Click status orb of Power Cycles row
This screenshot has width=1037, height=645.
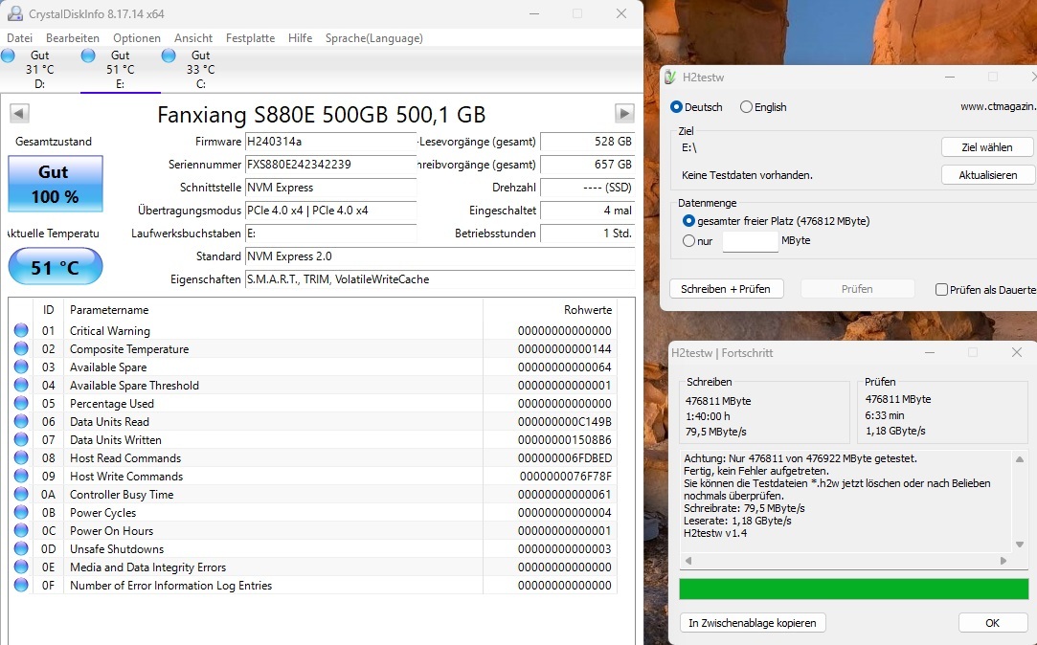[x=21, y=512]
